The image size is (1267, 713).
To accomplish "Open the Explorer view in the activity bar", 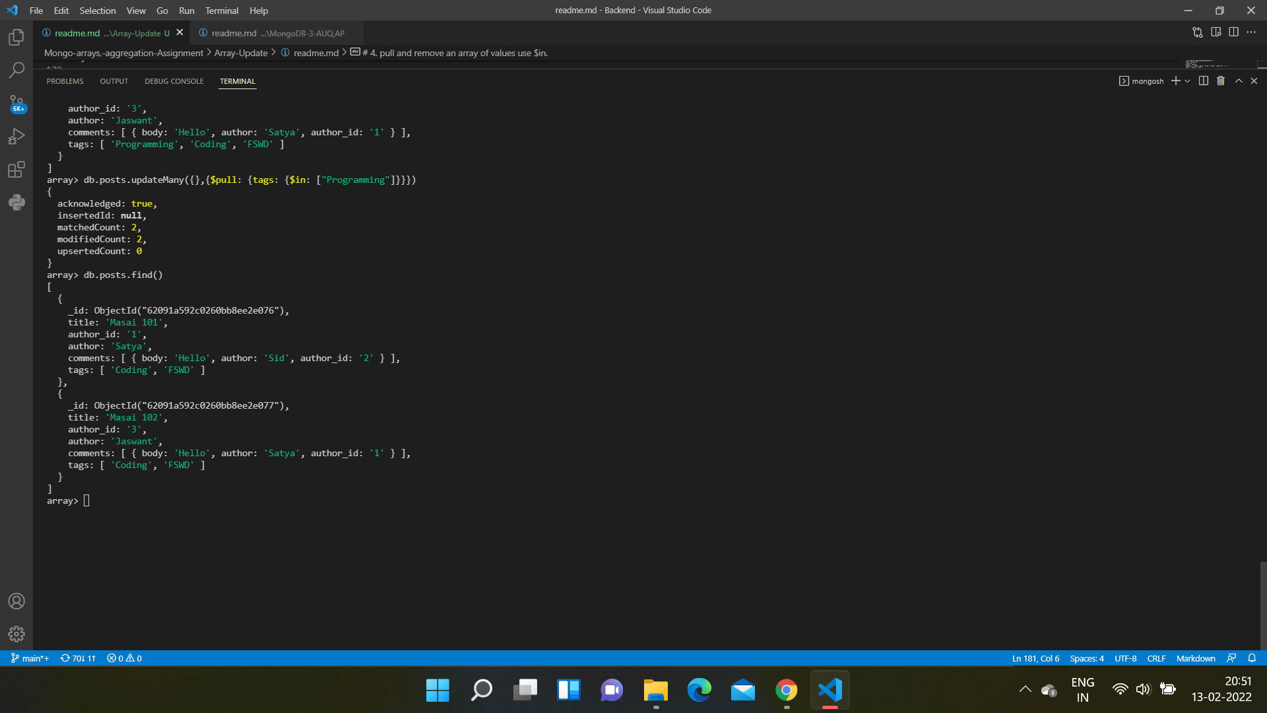I will tap(16, 38).
